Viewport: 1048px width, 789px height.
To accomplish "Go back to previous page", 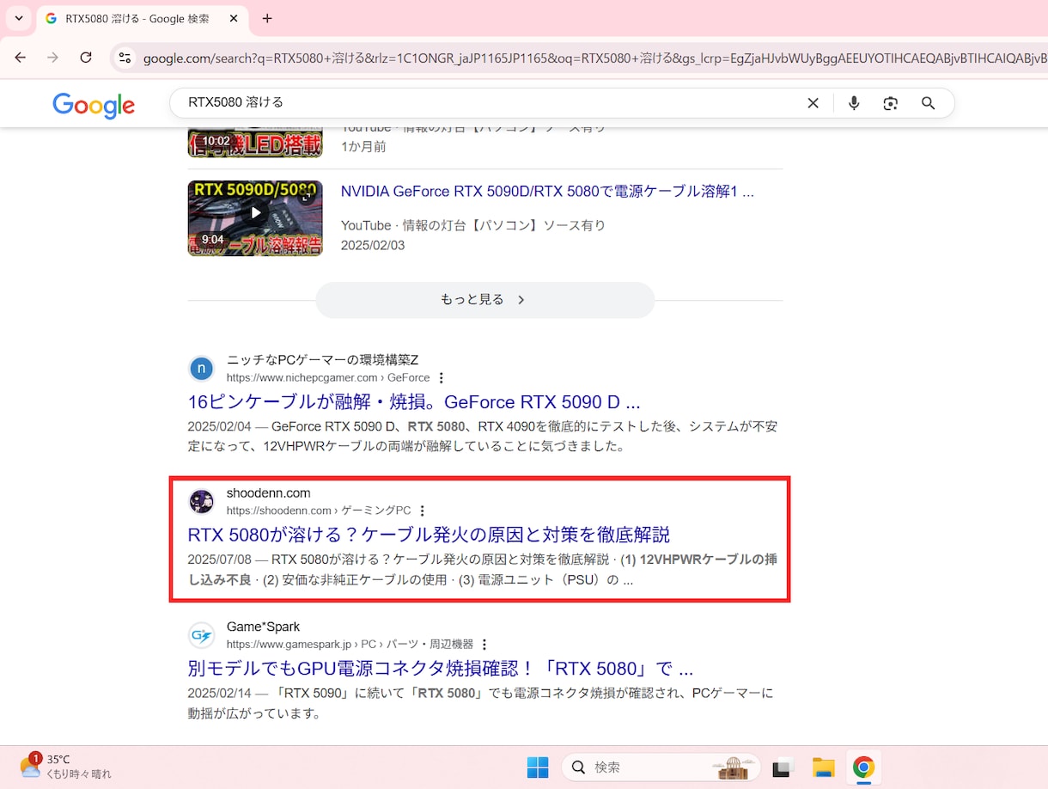I will [21, 58].
